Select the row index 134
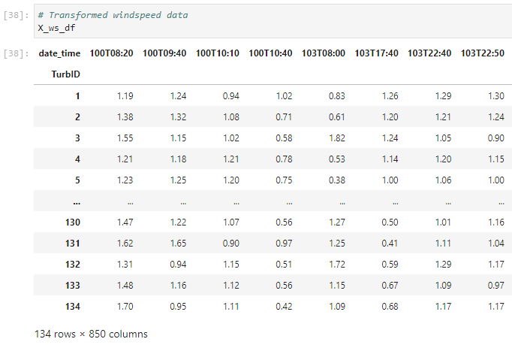Viewport: 512px width, 345px height. [x=73, y=307]
